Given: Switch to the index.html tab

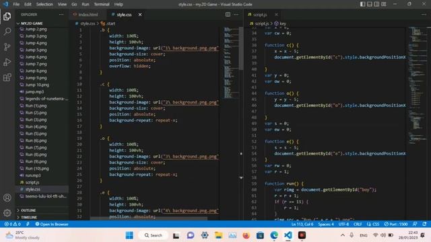Looking at the screenshot, I should pos(88,15).
